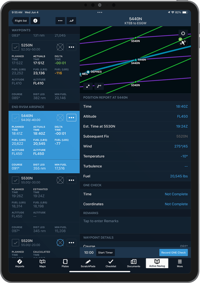Screen dimensions: 200x283
Task: Tick the 5250N waypoint checkbox
Action: pos(16,47)
